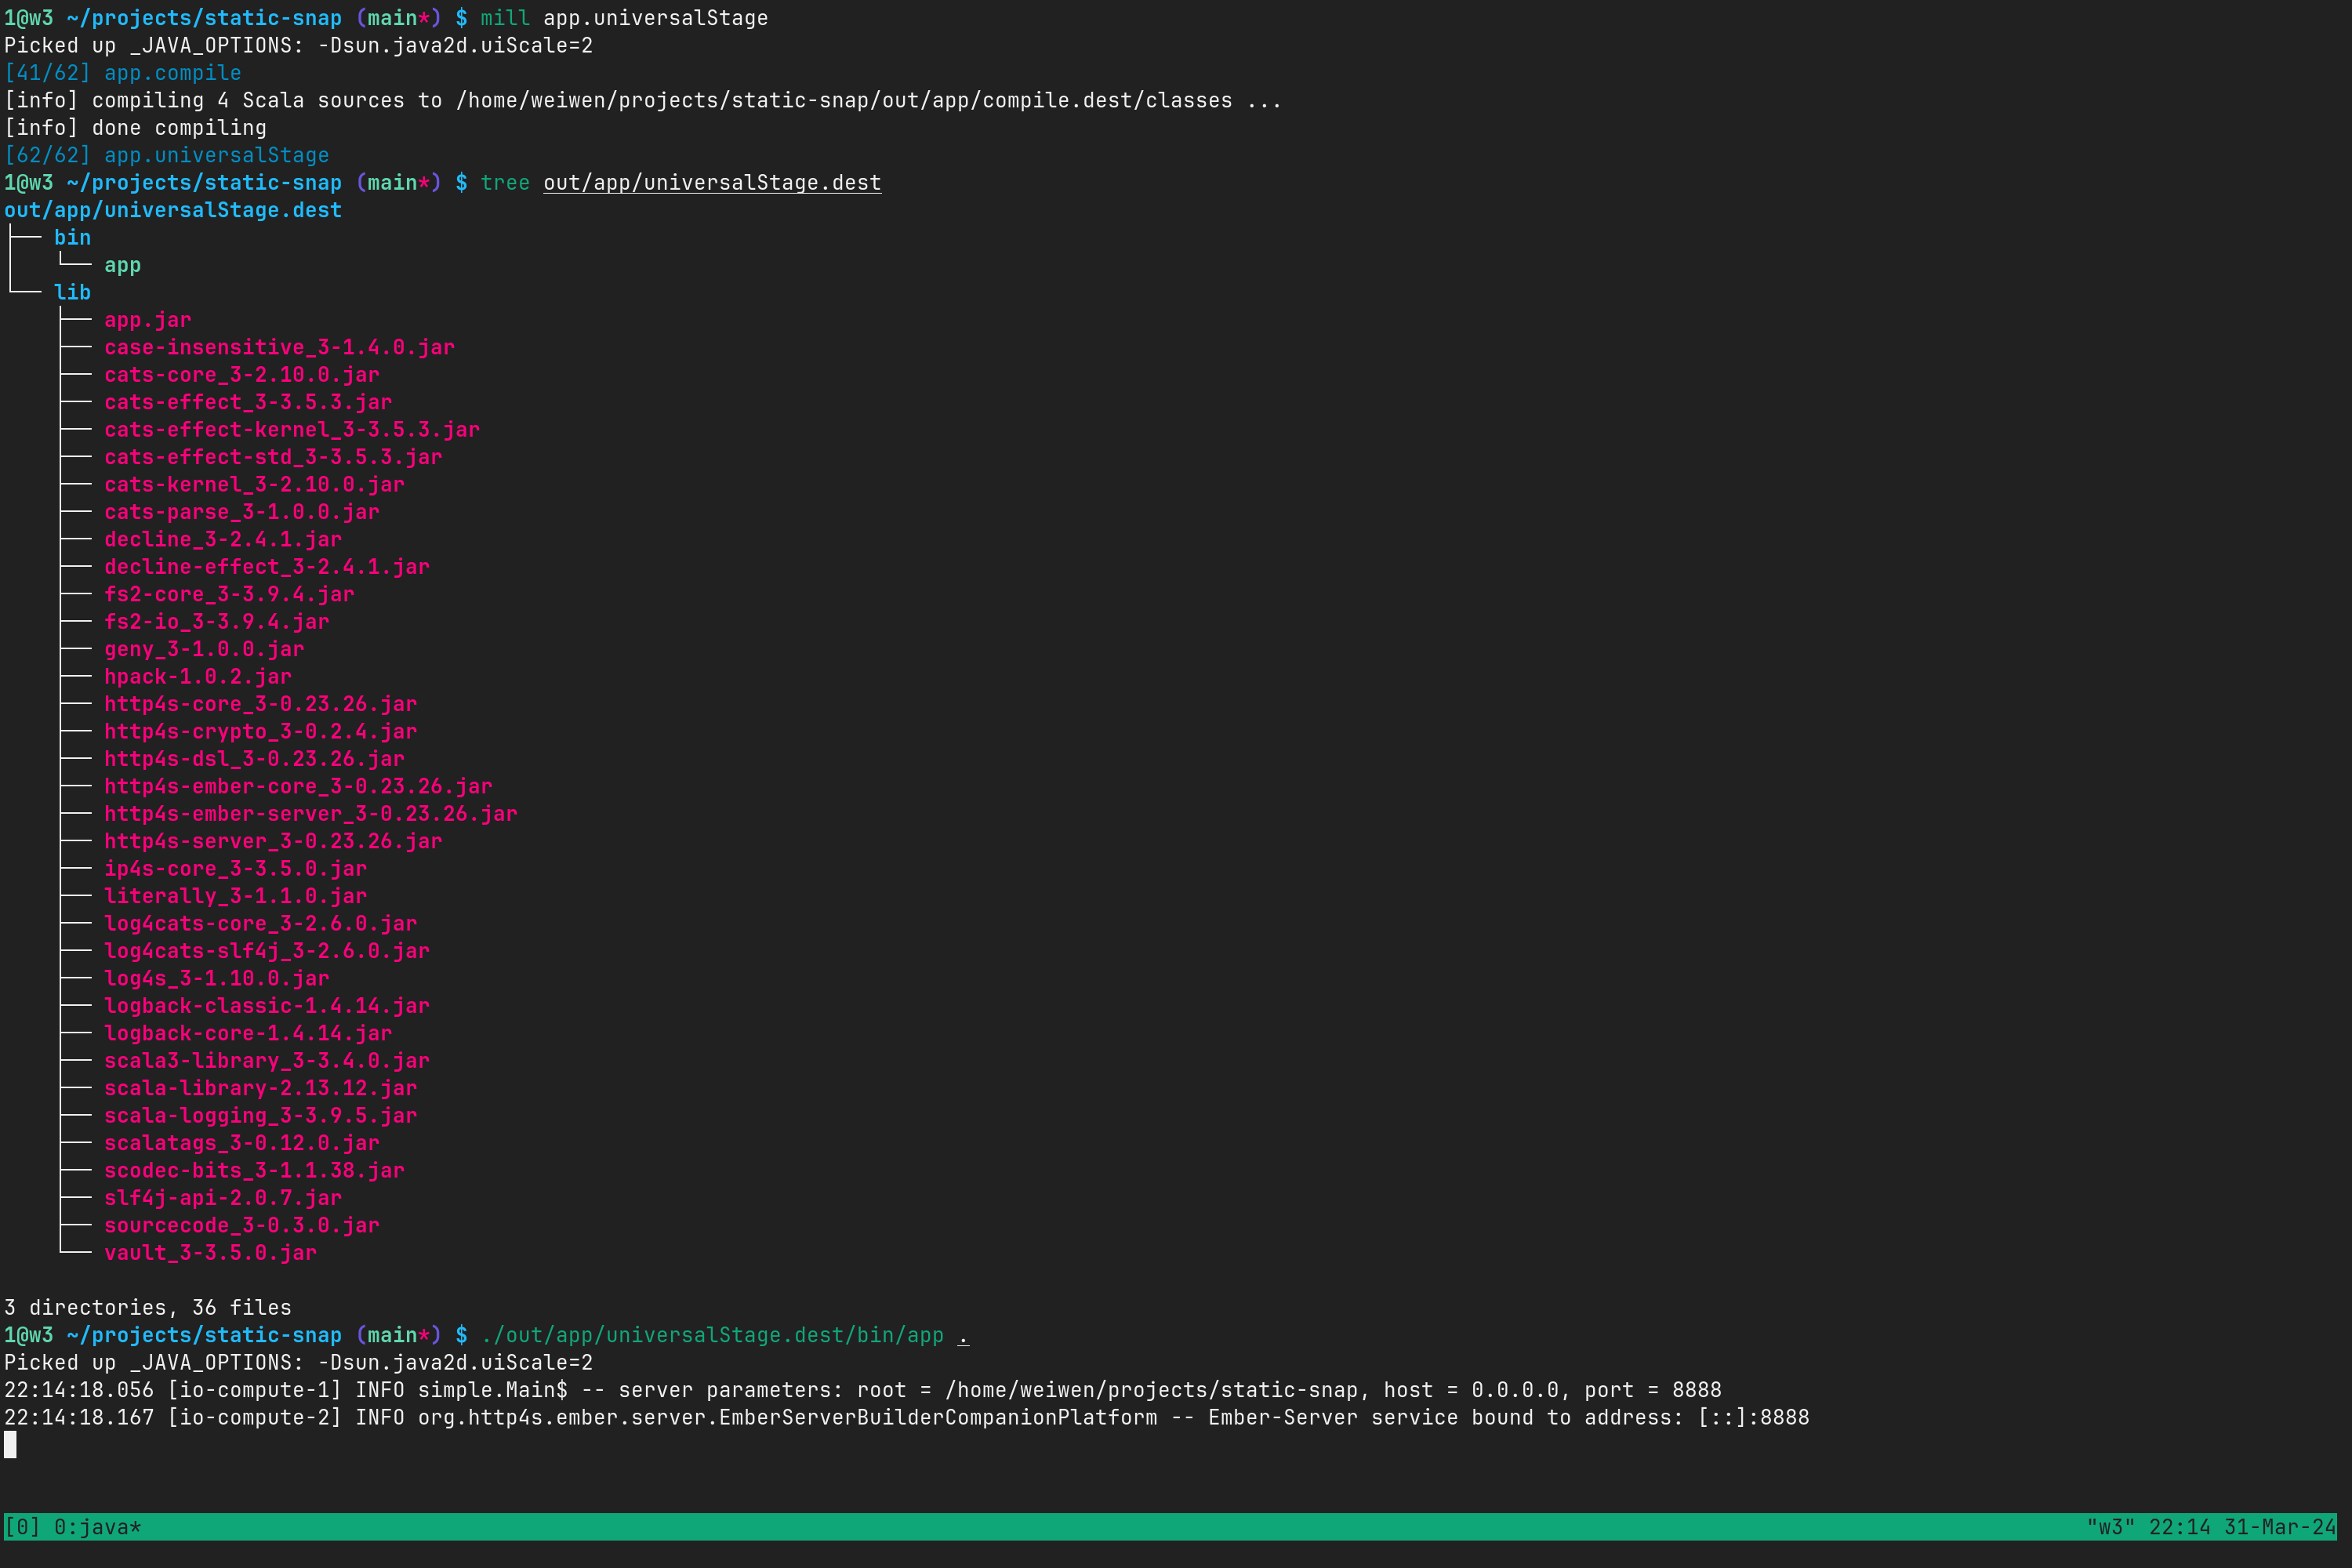Select case-insensitive_3-1.4.0.jar

280,347
